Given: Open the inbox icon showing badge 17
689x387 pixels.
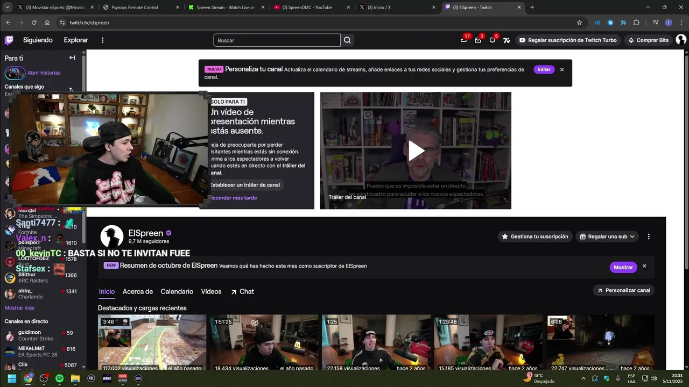Looking at the screenshot, I should (x=463, y=40).
